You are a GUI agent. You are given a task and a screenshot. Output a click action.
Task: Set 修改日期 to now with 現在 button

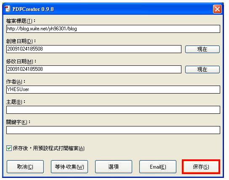(x=202, y=69)
